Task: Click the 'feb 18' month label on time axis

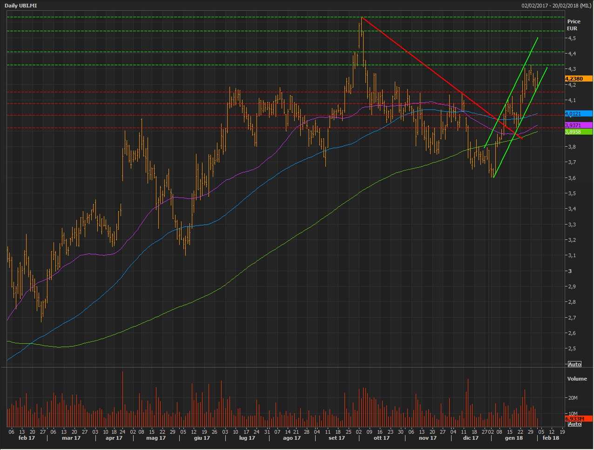Action: coord(551,438)
